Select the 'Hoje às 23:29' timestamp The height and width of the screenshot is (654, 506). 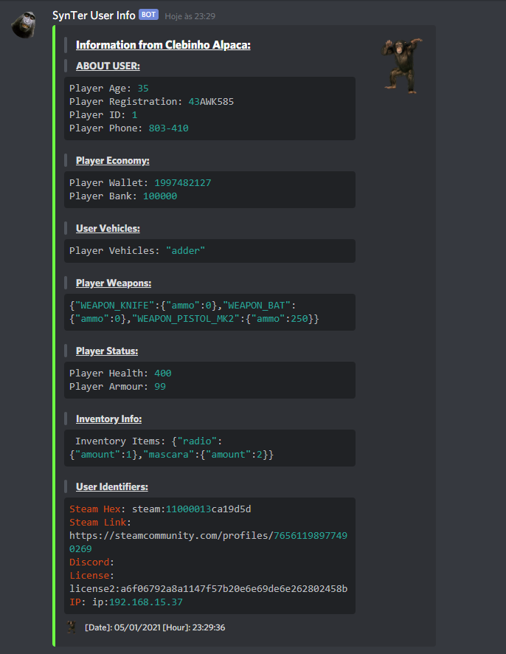pyautogui.click(x=190, y=16)
